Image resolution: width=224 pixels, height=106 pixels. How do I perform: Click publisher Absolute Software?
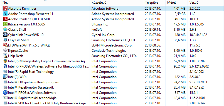[105, 9]
